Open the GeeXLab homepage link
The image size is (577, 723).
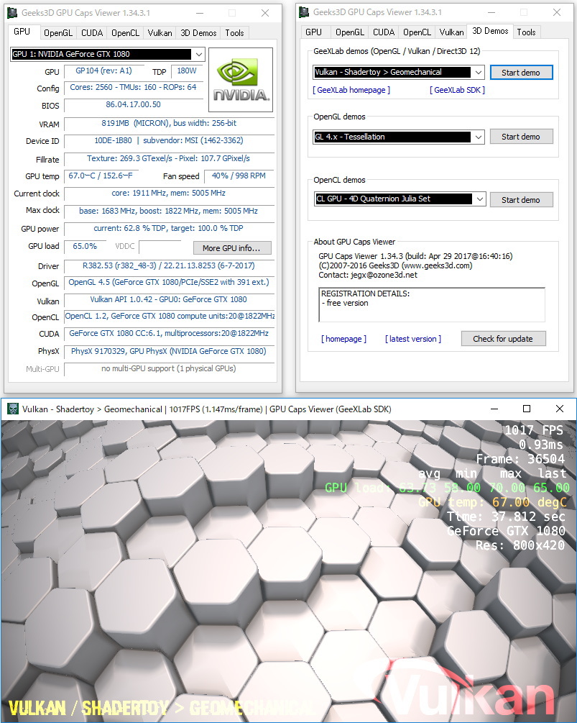(x=351, y=90)
